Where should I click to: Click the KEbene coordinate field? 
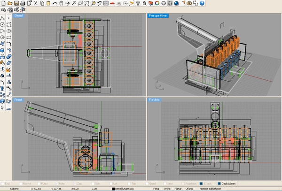(x=15, y=189)
